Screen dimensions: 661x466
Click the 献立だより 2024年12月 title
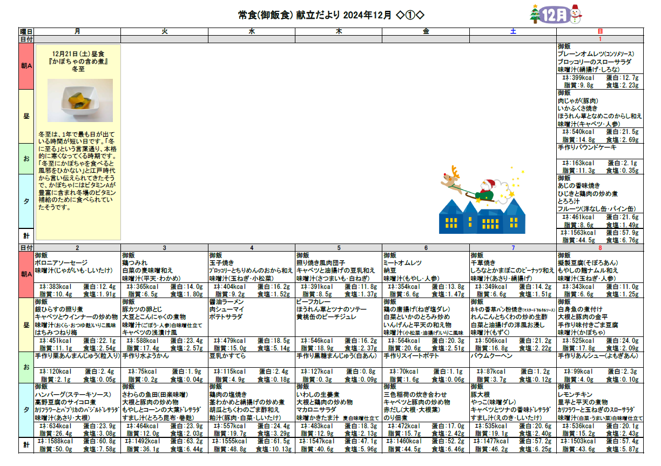point(335,15)
